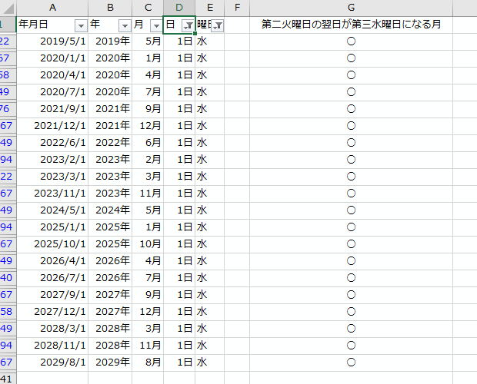The width and height of the screenshot is (477, 384).
Task: Open the active filter on 曜日 column
Action: click(x=218, y=26)
